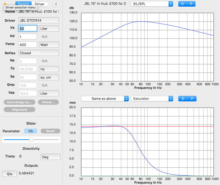Toggle D on the top graph

coord(183,4)
